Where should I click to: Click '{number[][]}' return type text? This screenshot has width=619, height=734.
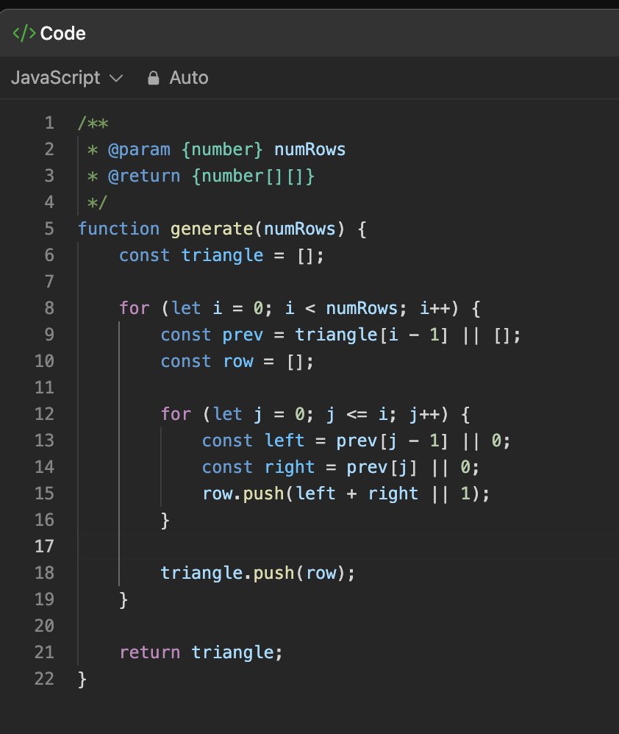(x=253, y=177)
